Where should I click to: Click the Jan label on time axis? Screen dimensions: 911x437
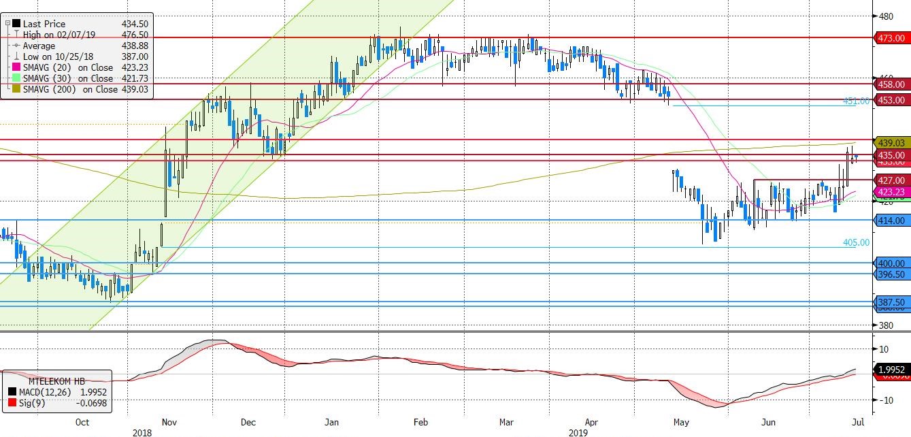pyautogui.click(x=331, y=422)
